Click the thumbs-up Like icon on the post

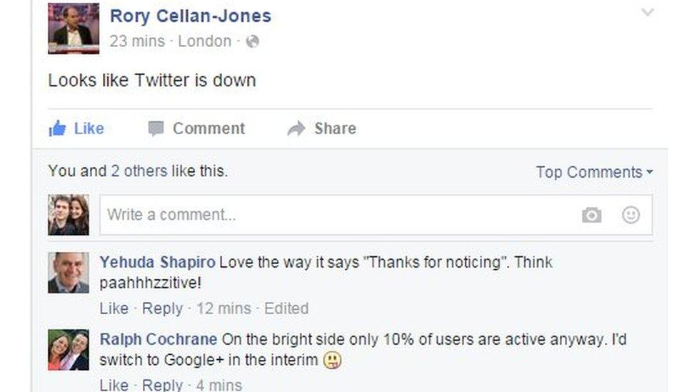pyautogui.click(x=57, y=129)
